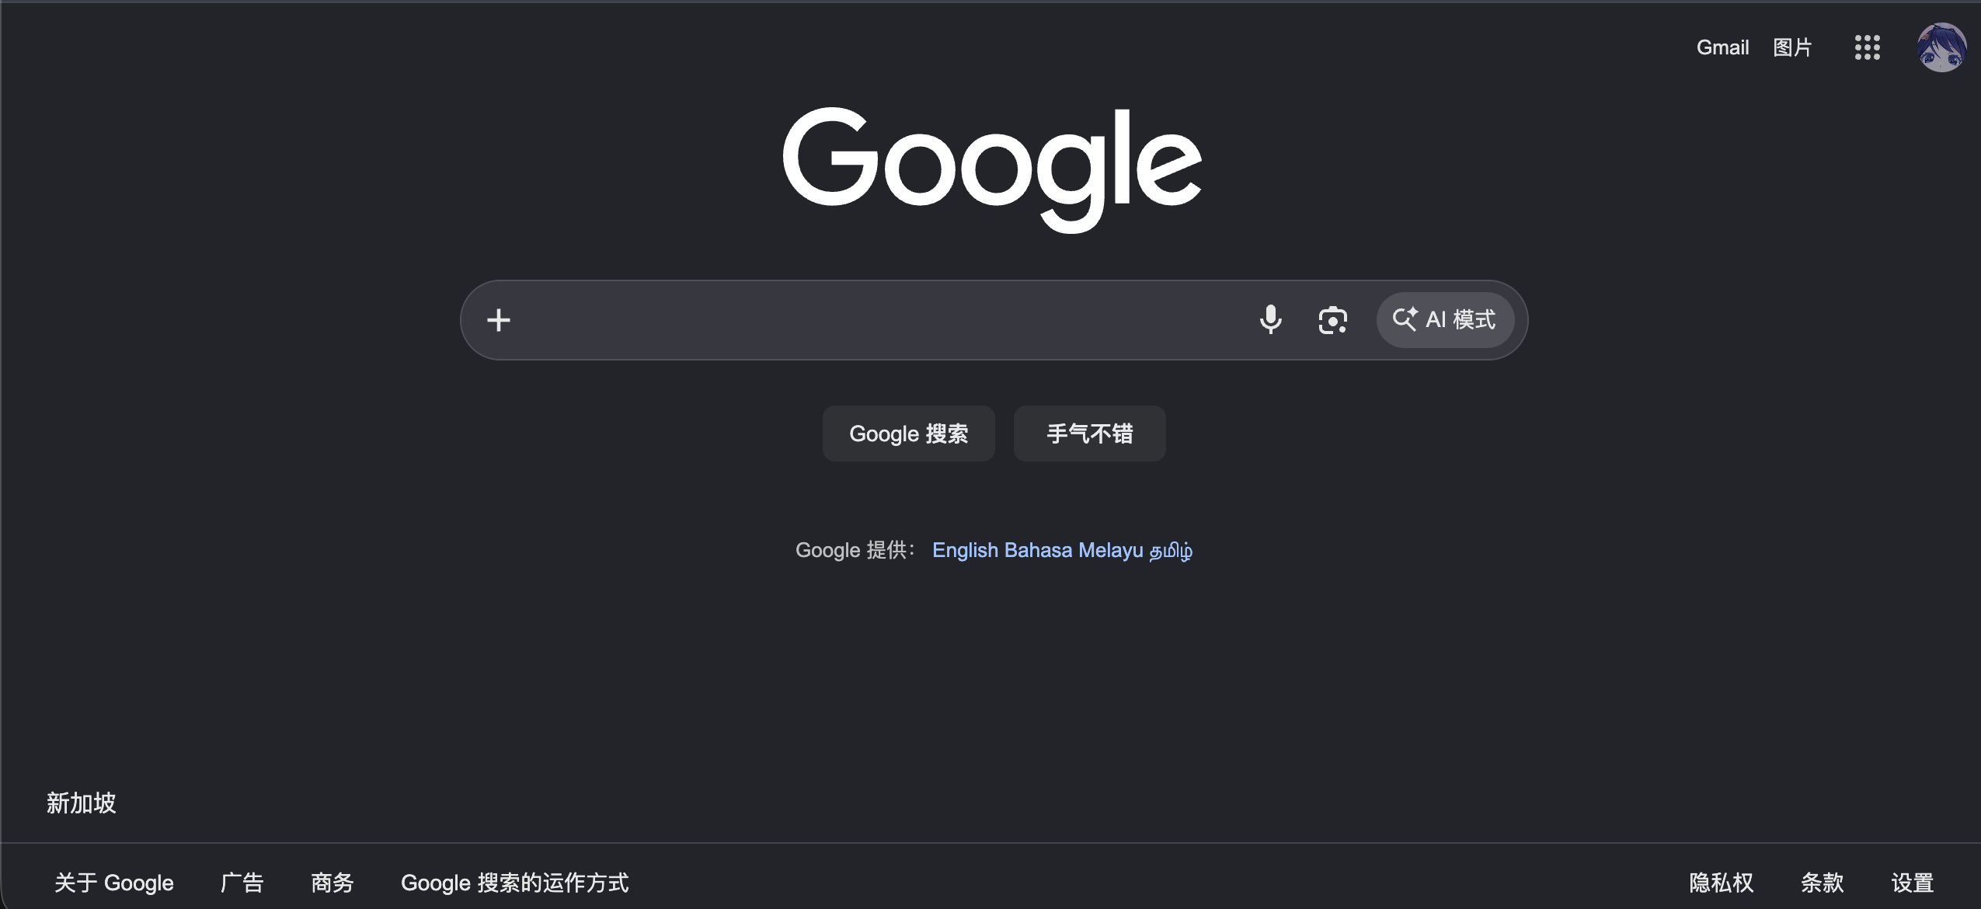Switch language to Bahasa Melayu
1981x909 pixels.
coord(1074,550)
